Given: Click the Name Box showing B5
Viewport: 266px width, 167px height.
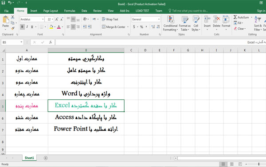Looking at the screenshot, I should [12, 42].
